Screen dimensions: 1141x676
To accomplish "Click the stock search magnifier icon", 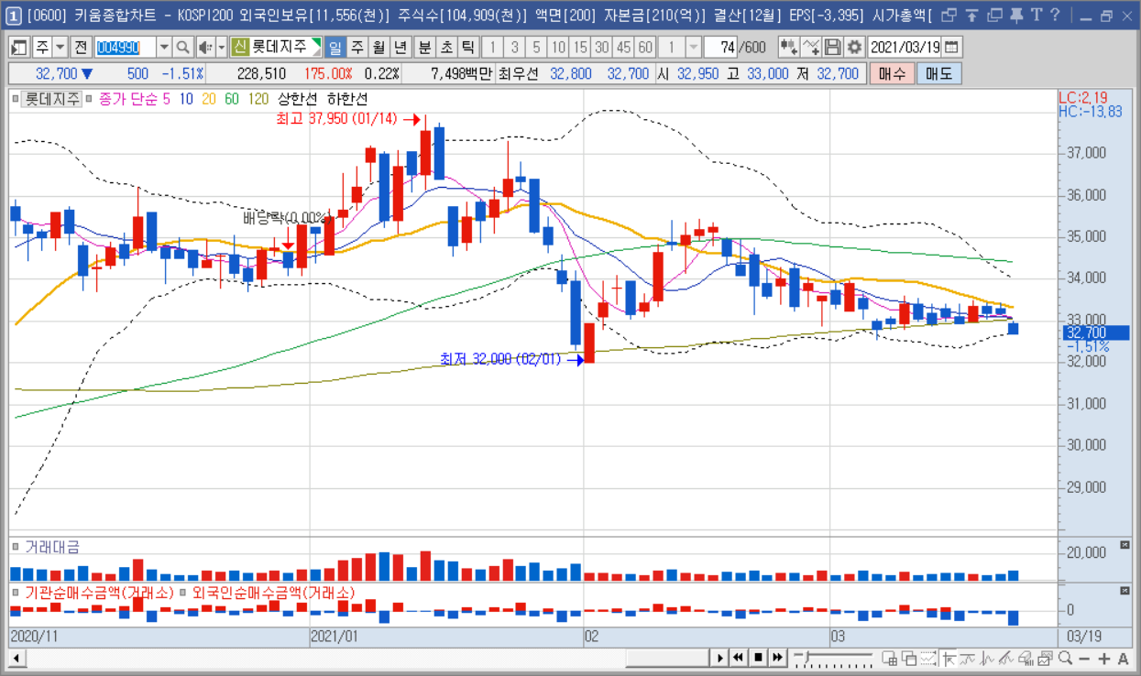I will [x=182, y=48].
